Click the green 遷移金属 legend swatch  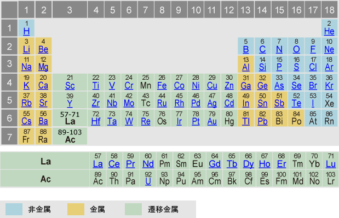134,209
